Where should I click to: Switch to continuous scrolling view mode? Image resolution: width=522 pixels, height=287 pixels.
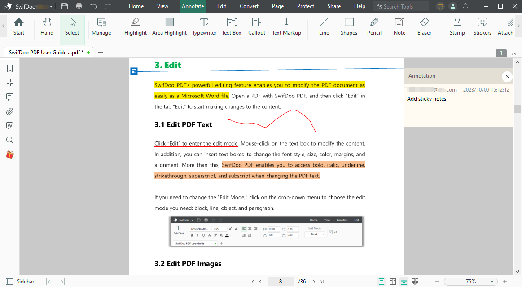[404, 282]
